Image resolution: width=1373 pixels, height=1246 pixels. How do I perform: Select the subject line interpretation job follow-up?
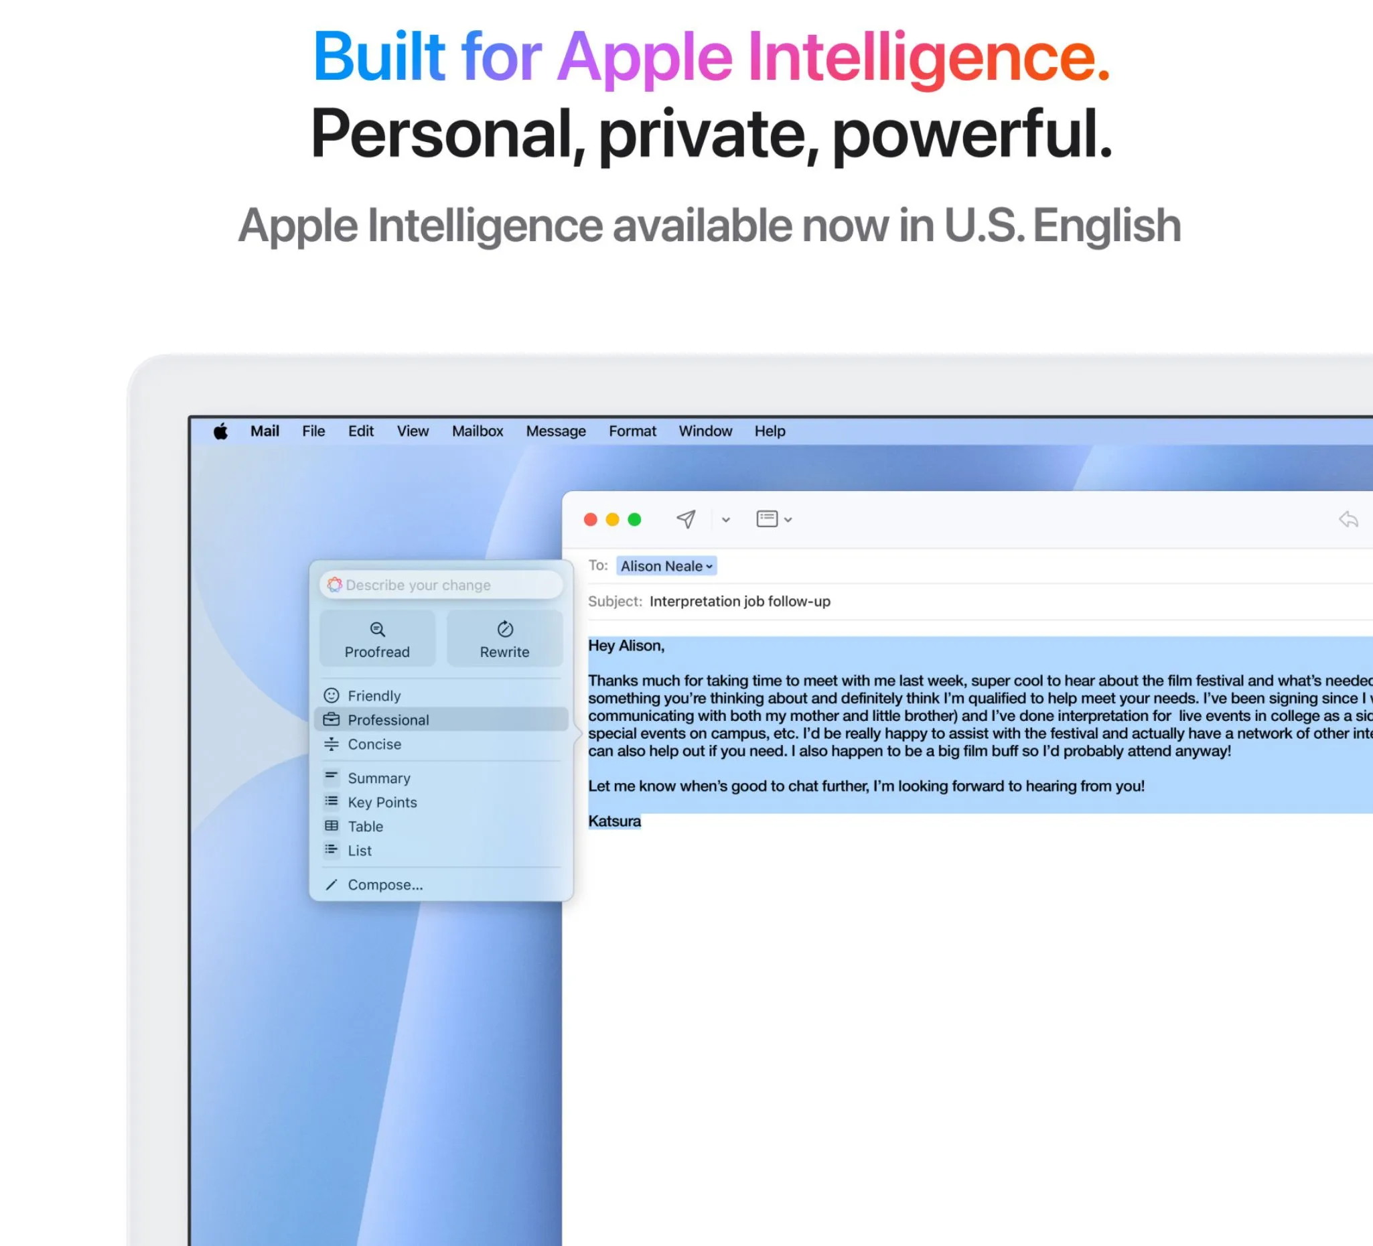pos(740,602)
